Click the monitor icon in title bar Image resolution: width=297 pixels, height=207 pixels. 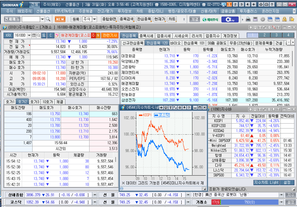pos(223,4)
